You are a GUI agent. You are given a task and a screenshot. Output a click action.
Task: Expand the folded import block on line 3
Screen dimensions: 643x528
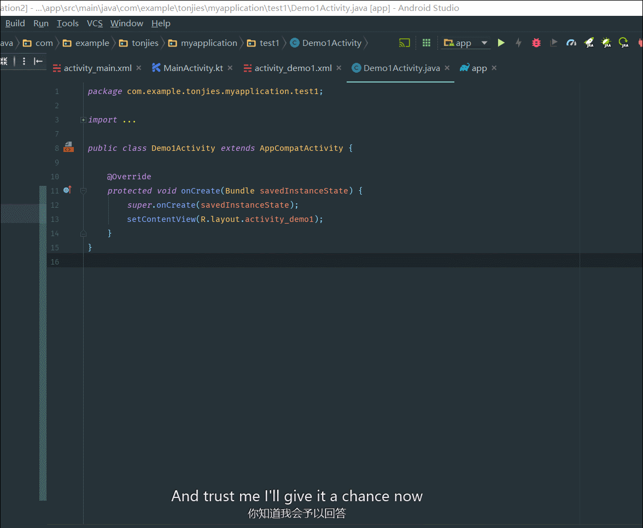83,120
